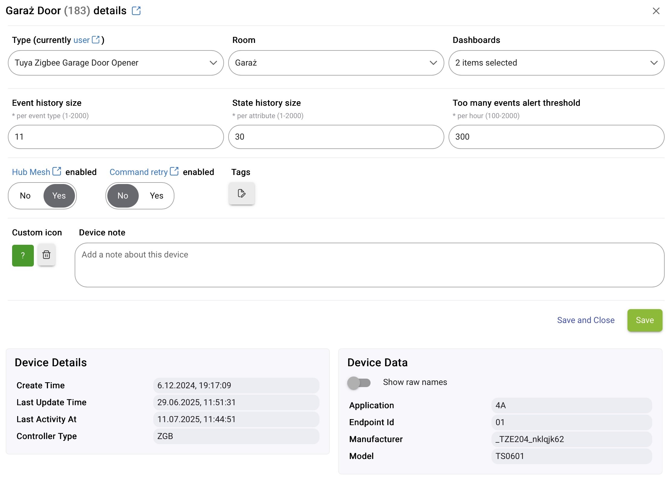Close the details dialog with X
The height and width of the screenshot is (488, 671).
656,11
